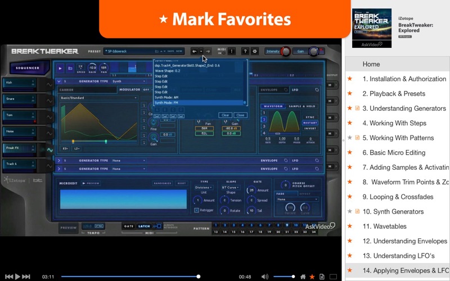
Task: Switch to LFO WAVEFORM tab
Action: click(x=273, y=106)
